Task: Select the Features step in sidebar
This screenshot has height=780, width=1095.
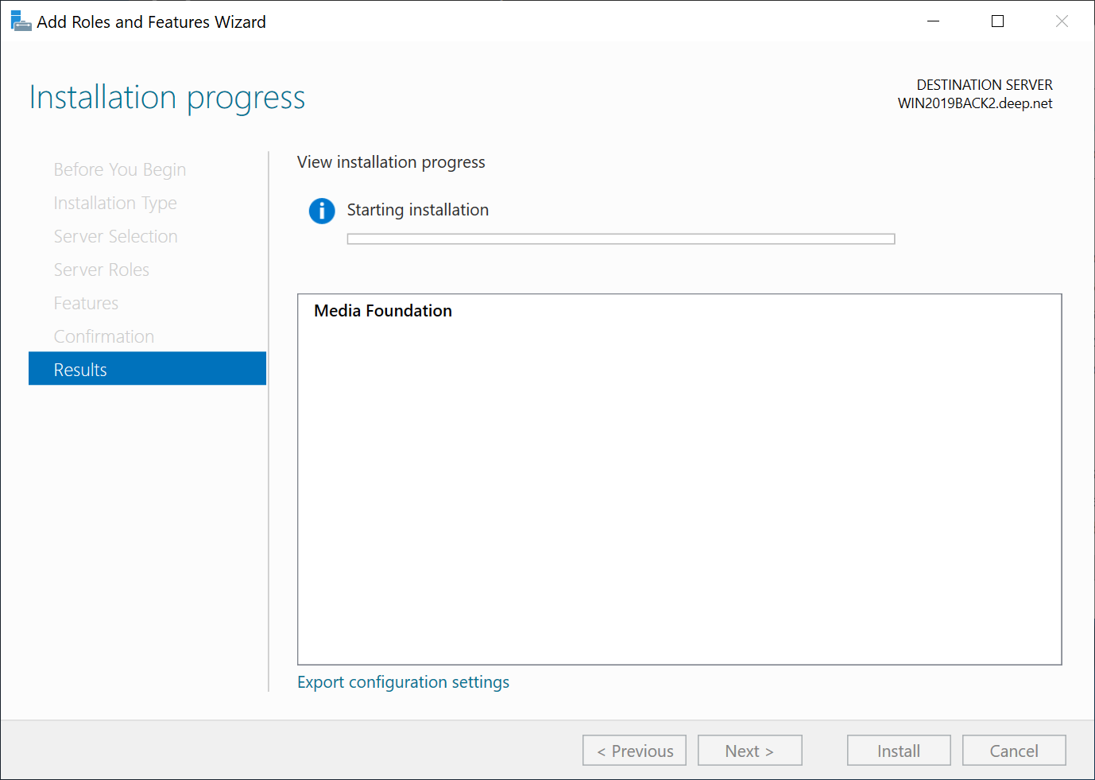Action: (86, 303)
